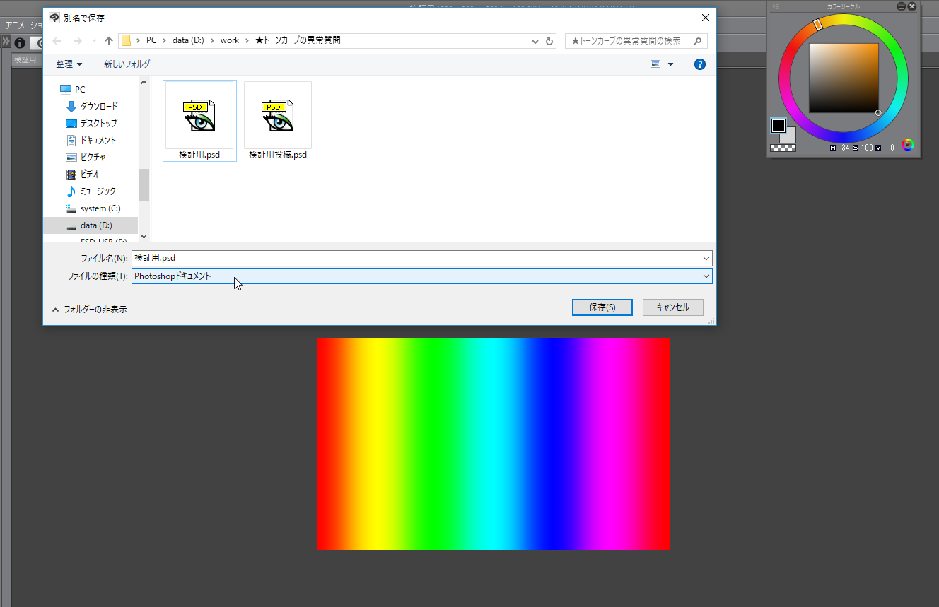This screenshot has height=607, width=939.
Task: Open the view options dropdown arrow
Action: 670,64
